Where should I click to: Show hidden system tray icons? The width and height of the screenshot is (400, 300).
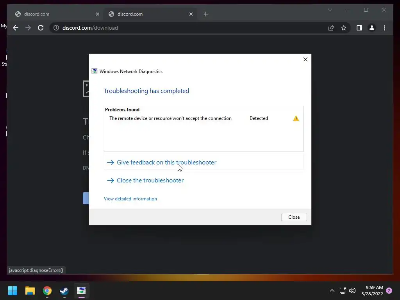tap(332, 291)
